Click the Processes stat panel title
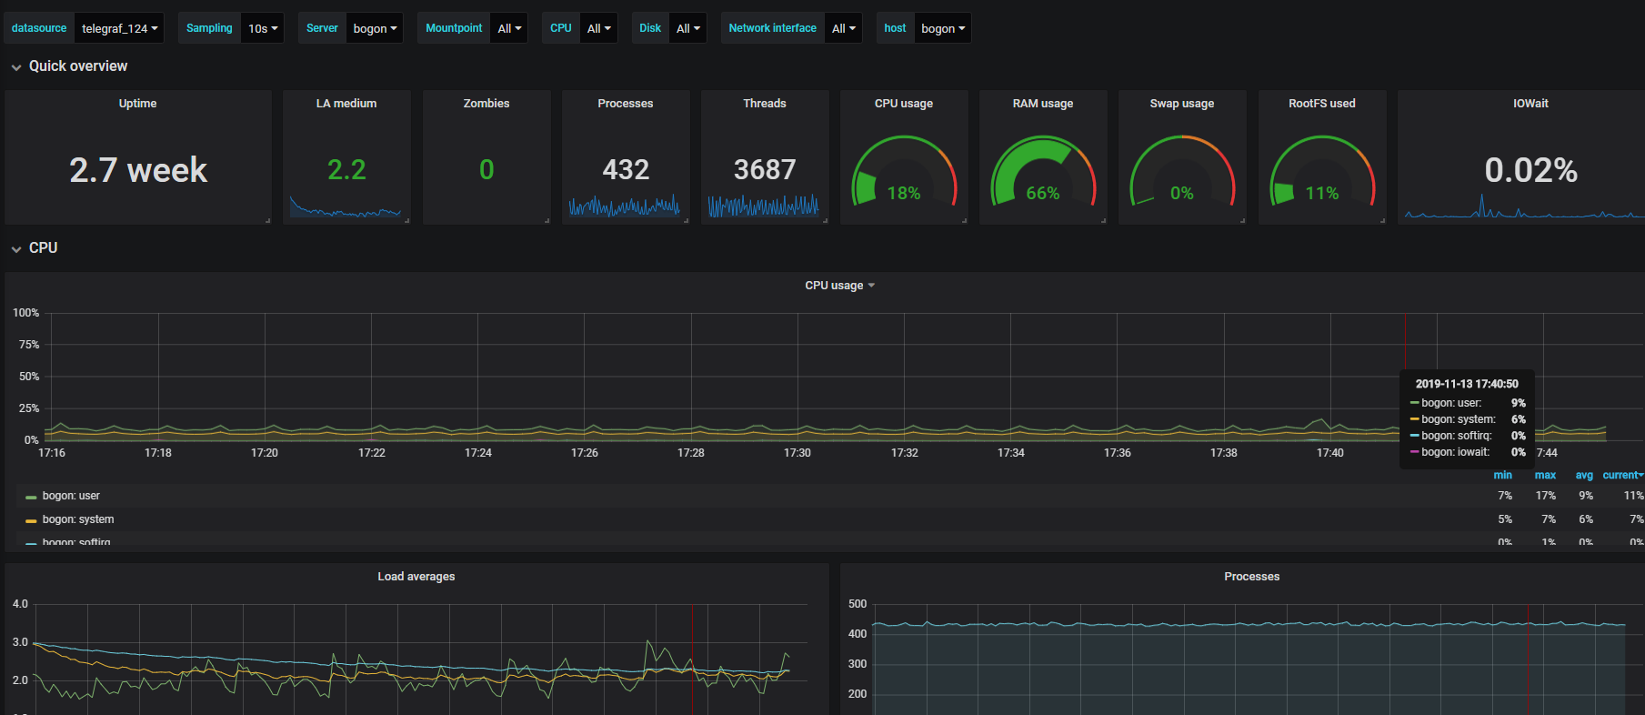The height and width of the screenshot is (715, 1645). [x=626, y=104]
